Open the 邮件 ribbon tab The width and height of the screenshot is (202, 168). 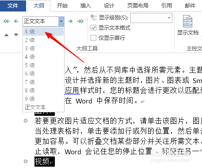point(190,6)
